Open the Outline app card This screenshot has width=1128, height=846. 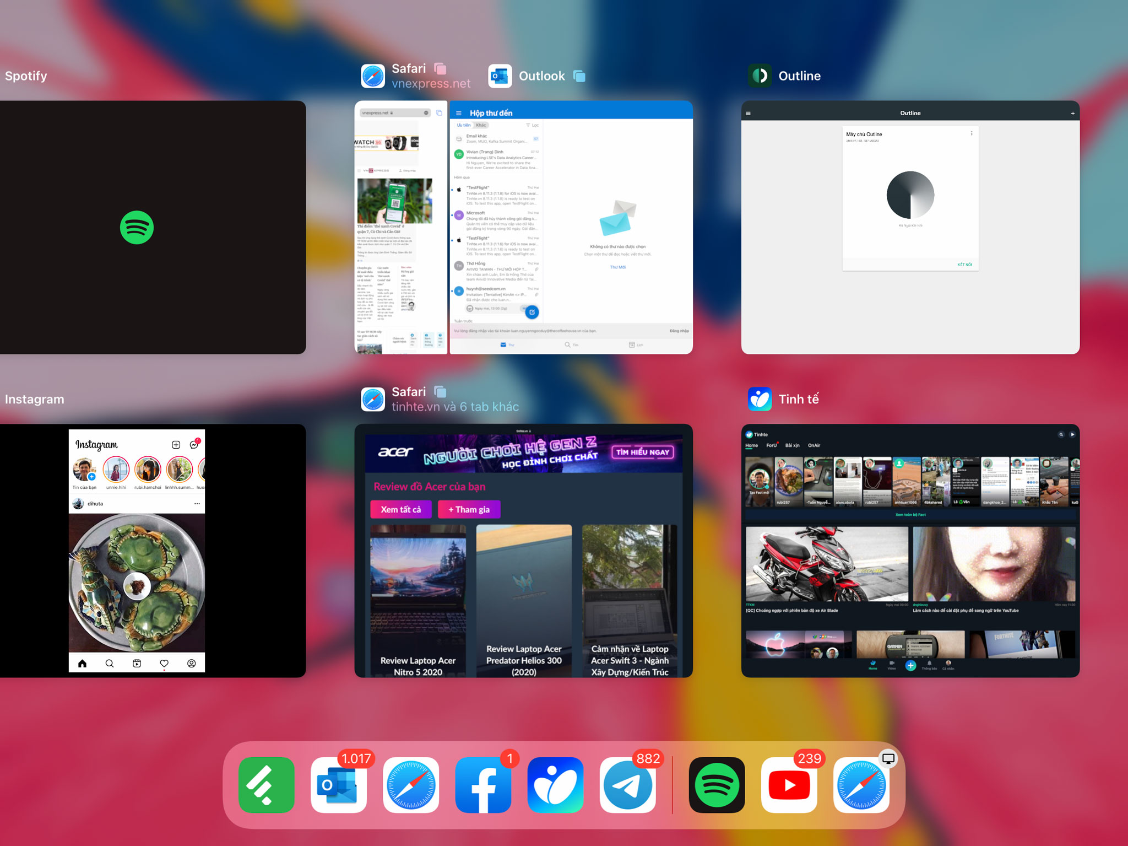910,227
